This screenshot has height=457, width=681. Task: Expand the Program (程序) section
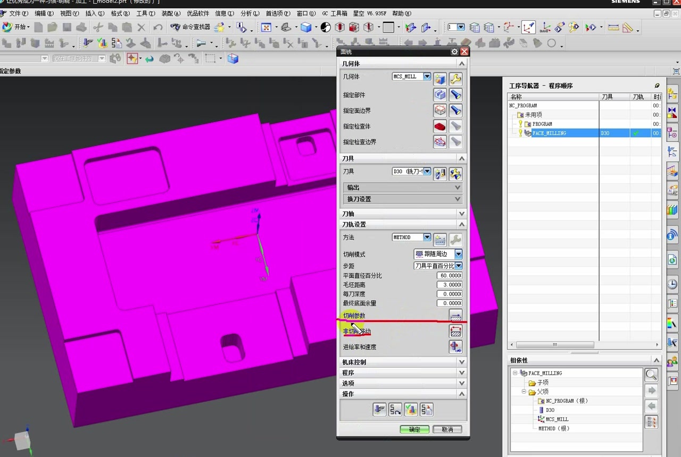(x=461, y=373)
